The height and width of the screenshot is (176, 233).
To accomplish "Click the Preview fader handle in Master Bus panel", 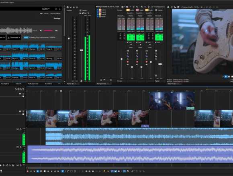I will tap(69, 38).
